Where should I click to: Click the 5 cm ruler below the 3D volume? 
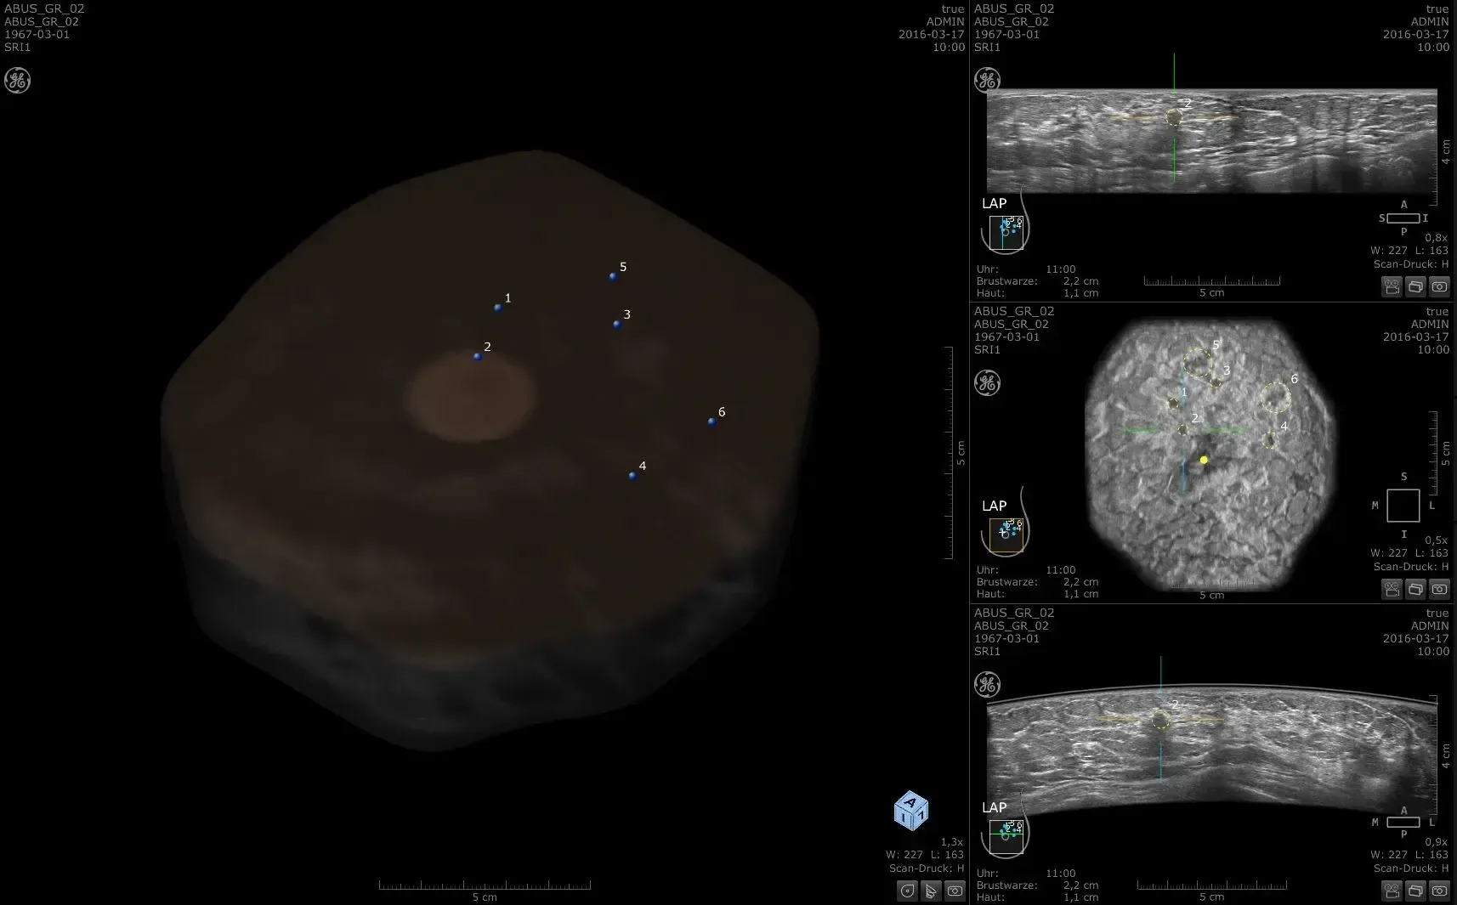tap(485, 891)
